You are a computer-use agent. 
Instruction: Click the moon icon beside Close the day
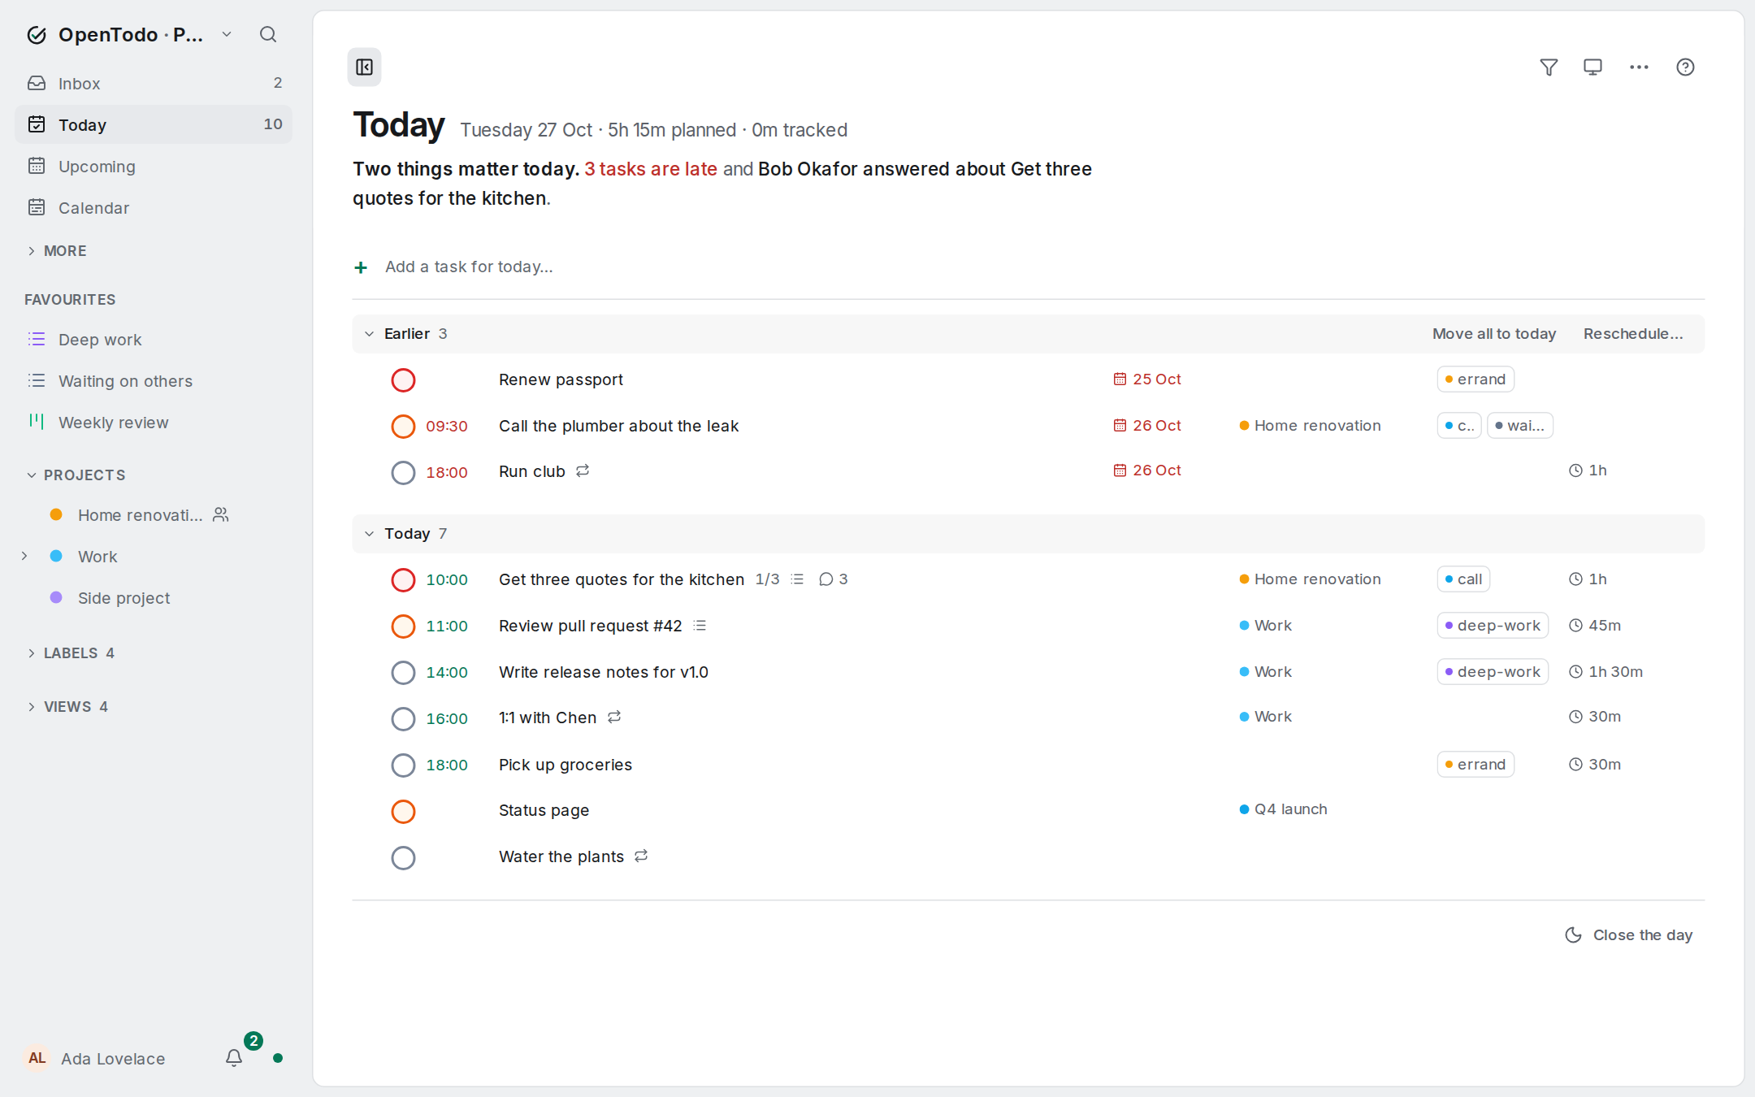1574,934
